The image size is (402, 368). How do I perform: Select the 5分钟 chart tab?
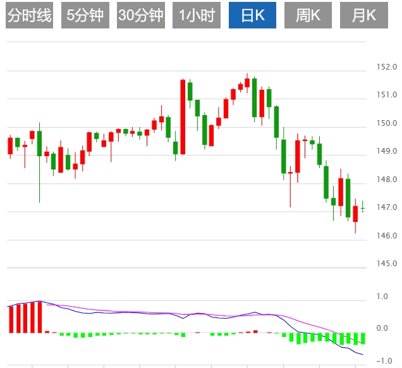85,15
